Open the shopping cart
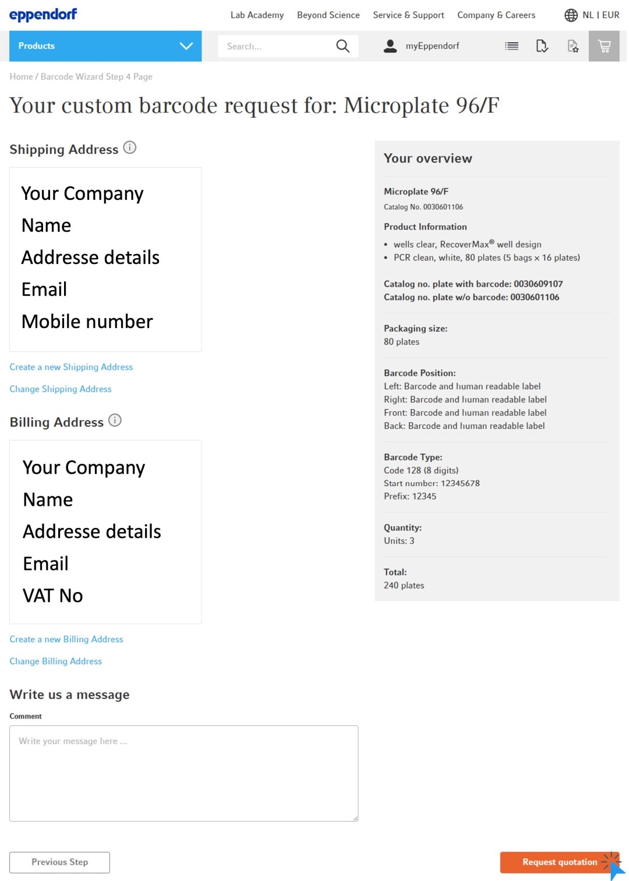Screen dimensions: 629x881 (604, 46)
